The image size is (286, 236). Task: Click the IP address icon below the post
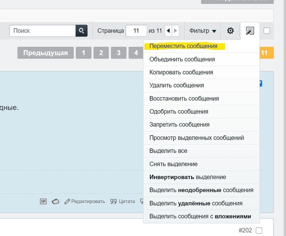(43, 201)
